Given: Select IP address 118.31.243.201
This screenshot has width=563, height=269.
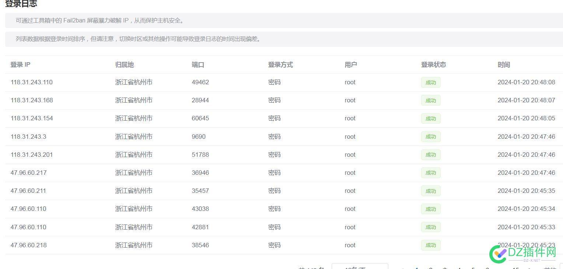Looking at the screenshot, I should coord(32,155).
